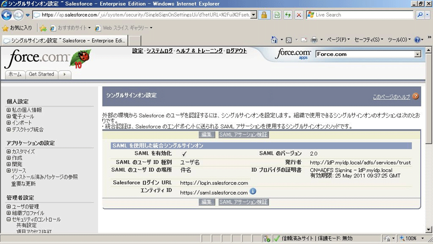Image resolution: width=433 pixels, height=244 pixels.
Task: Expand the 作成 tree node
Action: 8,158
